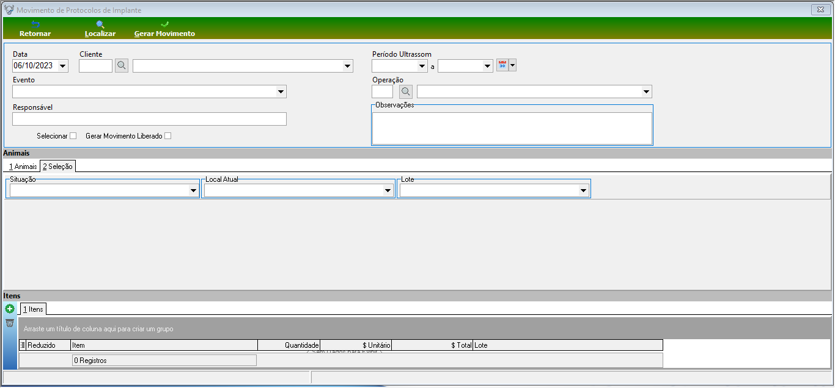Open the Local Atual dropdown
This screenshot has width=835, height=388.
pyautogui.click(x=388, y=191)
